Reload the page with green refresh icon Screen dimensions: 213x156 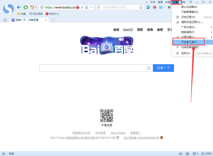[x=26, y=7]
